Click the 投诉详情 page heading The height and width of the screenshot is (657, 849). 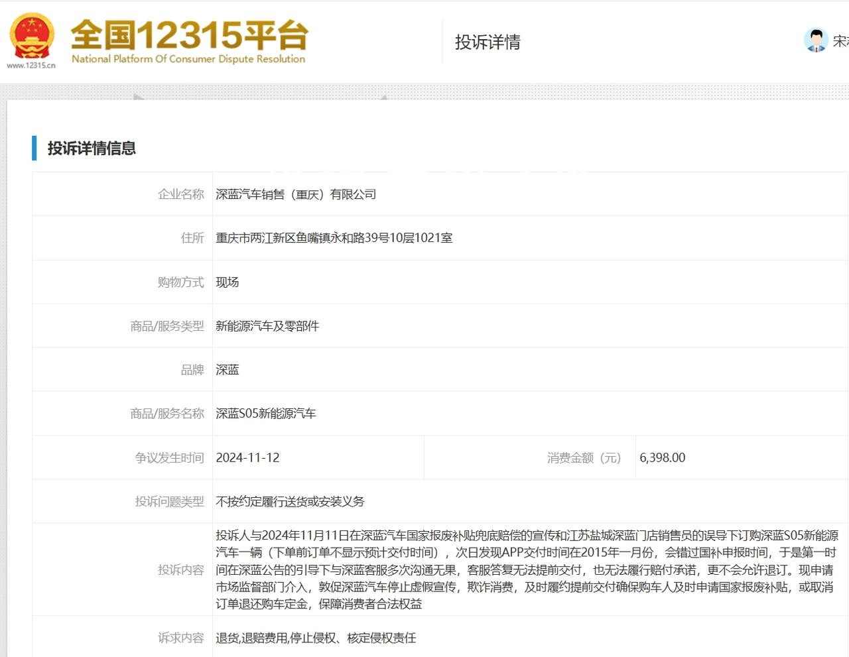coord(488,42)
